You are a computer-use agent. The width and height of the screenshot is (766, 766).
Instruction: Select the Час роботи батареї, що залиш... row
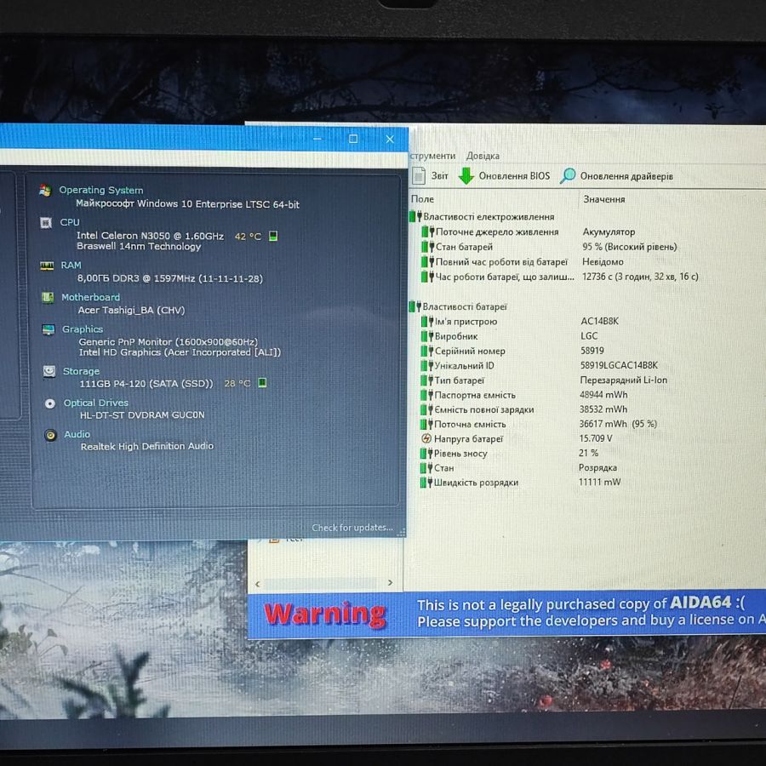pos(560,277)
